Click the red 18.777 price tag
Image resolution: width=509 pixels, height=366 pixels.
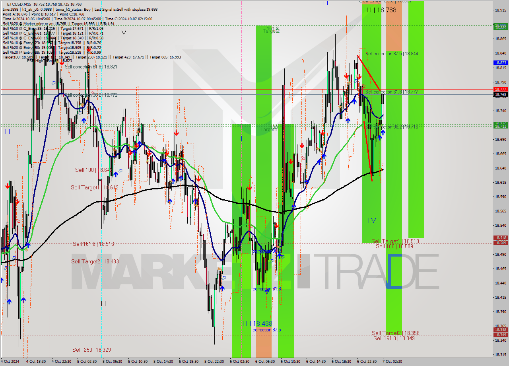pyautogui.click(x=500, y=90)
